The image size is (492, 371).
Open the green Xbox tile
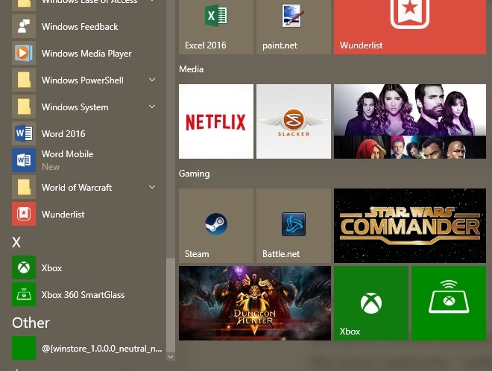[x=371, y=303]
